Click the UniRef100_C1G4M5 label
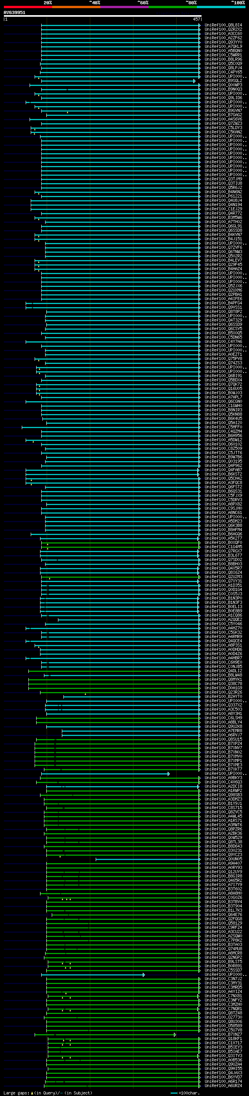Viewport: 249px width, 1096px height. click(223, 546)
